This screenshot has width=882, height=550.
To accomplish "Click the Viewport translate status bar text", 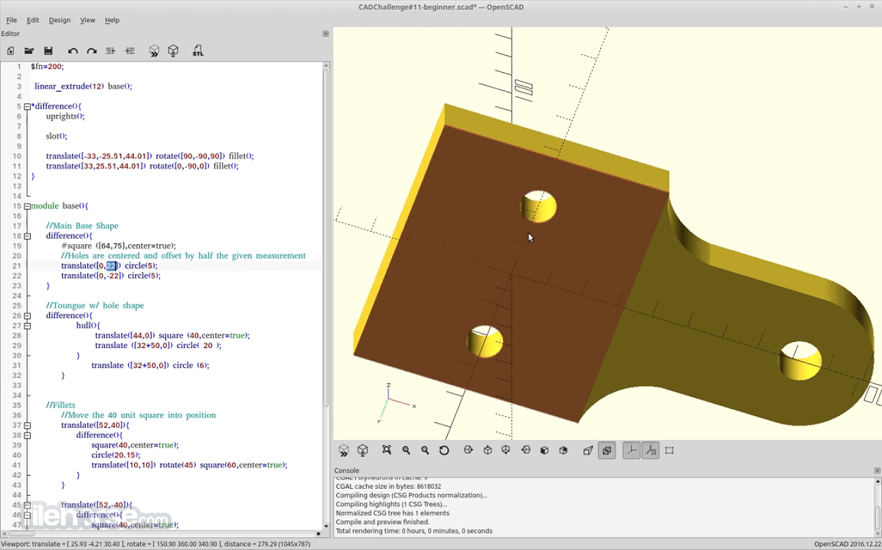I will tap(156, 544).
